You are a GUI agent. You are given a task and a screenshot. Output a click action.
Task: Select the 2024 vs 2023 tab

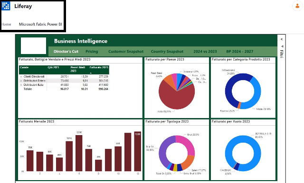205,52
